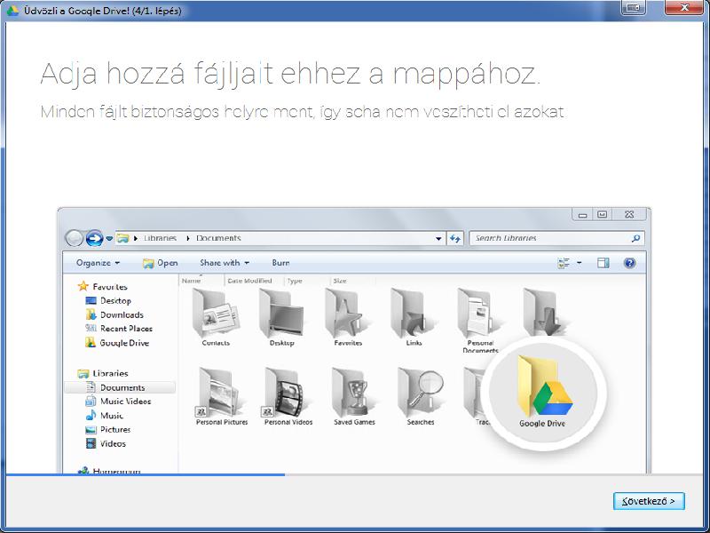Viewport: 710px width, 533px height.
Task: Select the Videos library
Action: coord(106,443)
